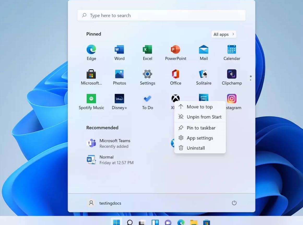303x225 pixels.
Task: Expand the All apps list
Action: pos(223,34)
